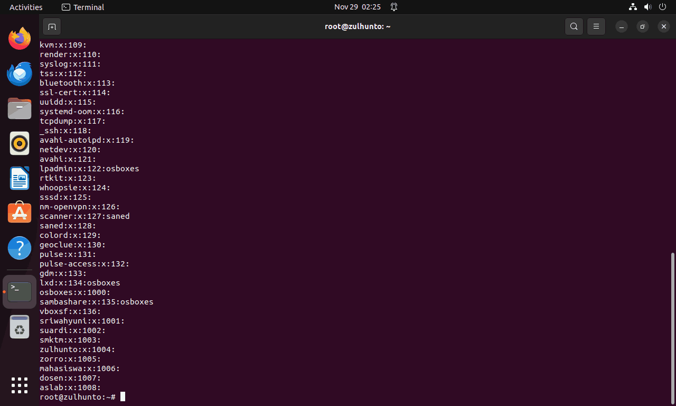Click the whoopsie:x:124: line

pyautogui.click(x=75, y=188)
